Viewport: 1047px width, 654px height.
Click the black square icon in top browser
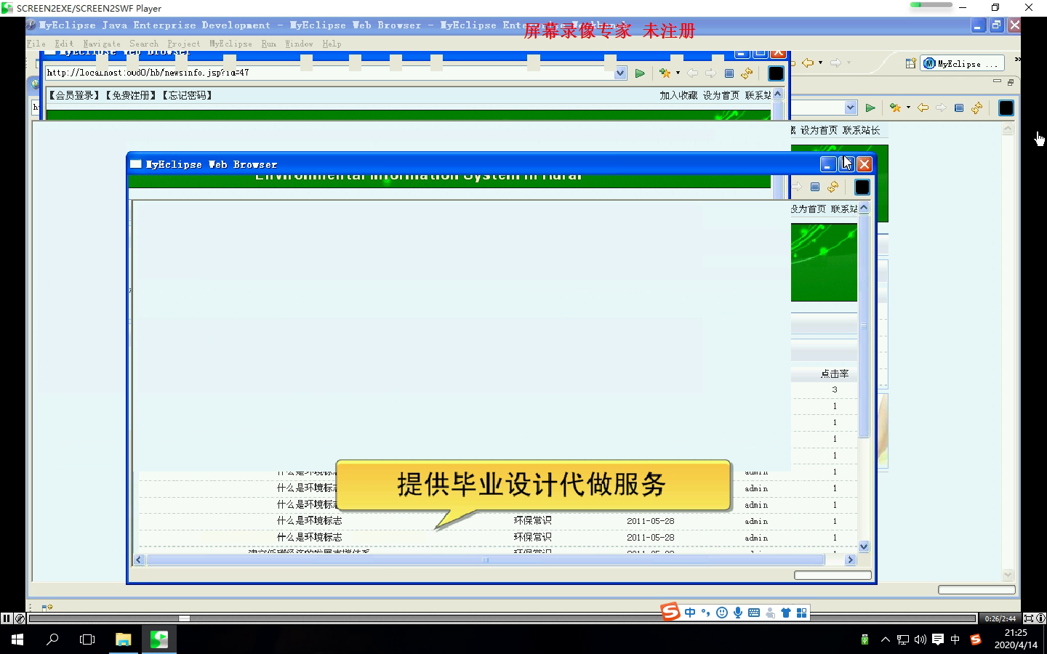(776, 73)
